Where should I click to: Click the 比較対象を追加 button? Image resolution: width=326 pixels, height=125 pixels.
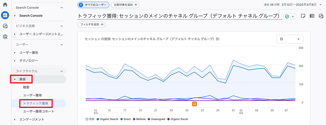click(x=125, y=5)
